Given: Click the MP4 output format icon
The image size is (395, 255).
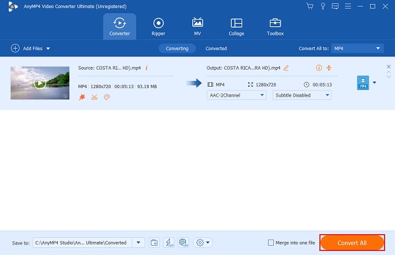Looking at the screenshot, I should 363,83.
